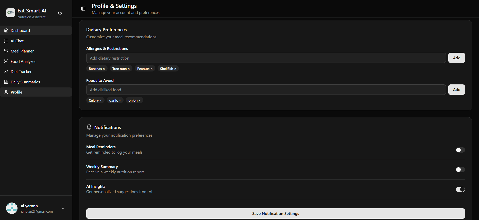Select the Profile menu item
This screenshot has height=220, width=479.
[36, 92]
